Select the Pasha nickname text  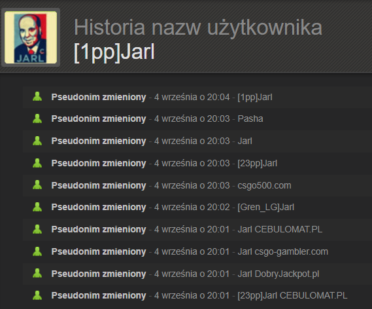tap(250, 118)
